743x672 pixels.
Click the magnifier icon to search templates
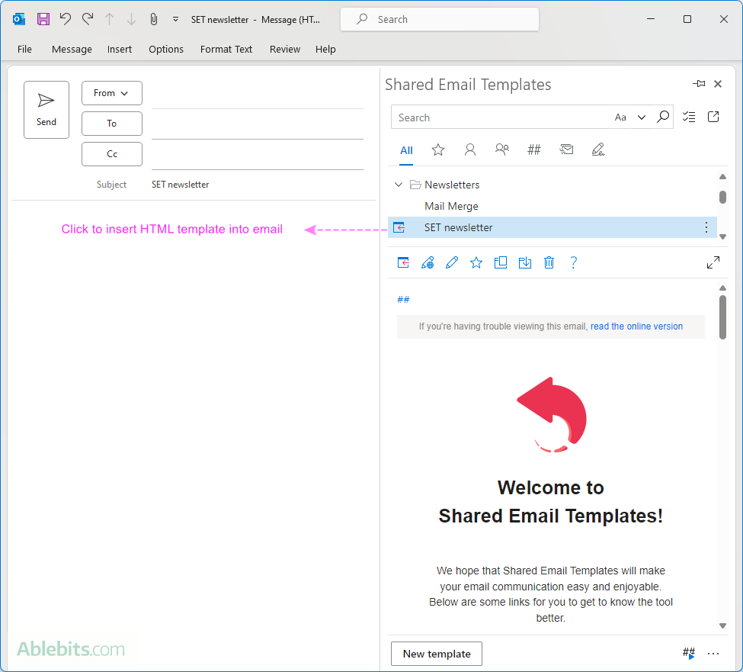click(x=663, y=117)
